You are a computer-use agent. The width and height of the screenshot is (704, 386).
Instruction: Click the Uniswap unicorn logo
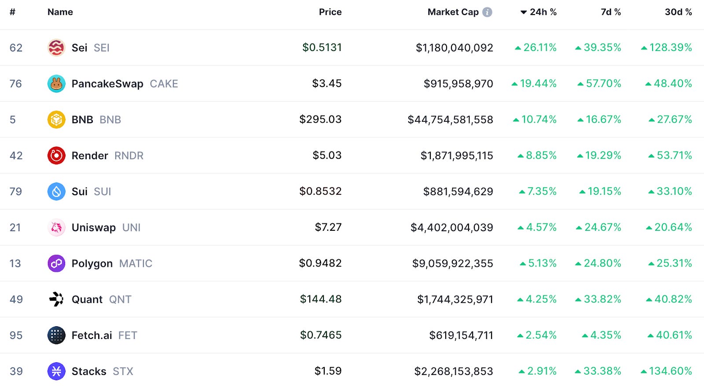pos(56,227)
